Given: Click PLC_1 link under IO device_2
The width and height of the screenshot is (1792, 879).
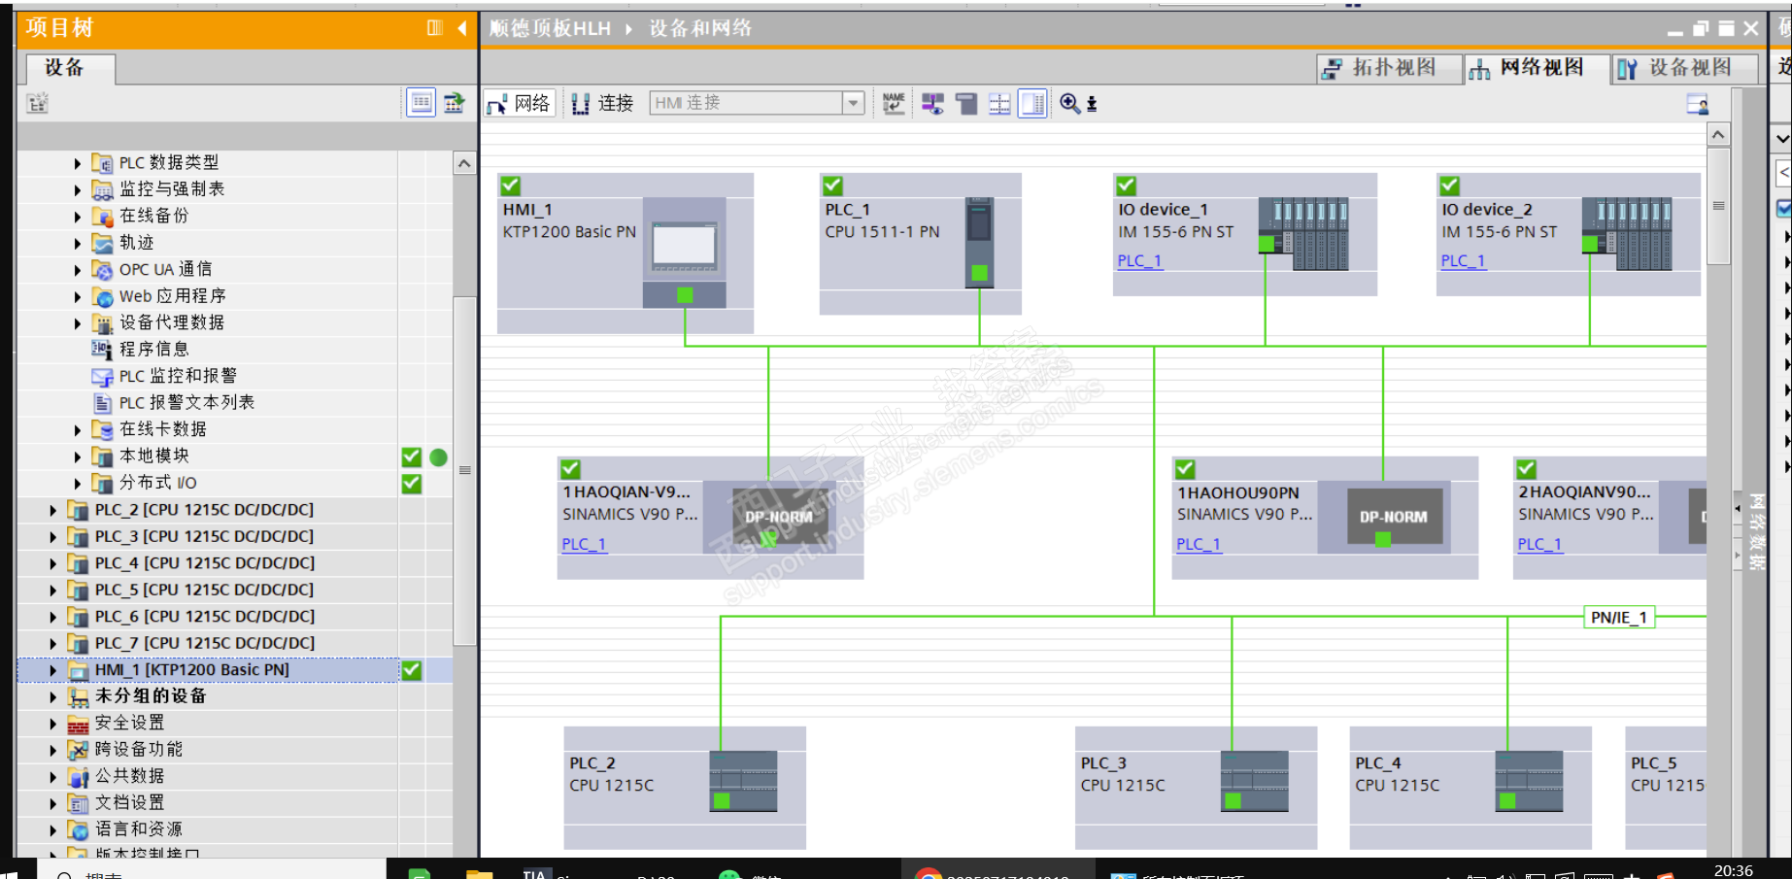Looking at the screenshot, I should click(1464, 261).
